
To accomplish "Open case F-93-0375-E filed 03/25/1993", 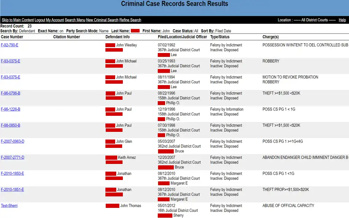I will [10, 61].
